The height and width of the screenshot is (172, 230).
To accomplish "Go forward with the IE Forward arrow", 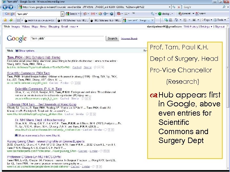I will tap(11, 7).
